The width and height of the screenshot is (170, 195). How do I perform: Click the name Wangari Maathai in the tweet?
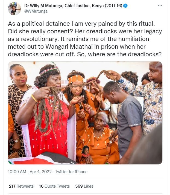65,47
